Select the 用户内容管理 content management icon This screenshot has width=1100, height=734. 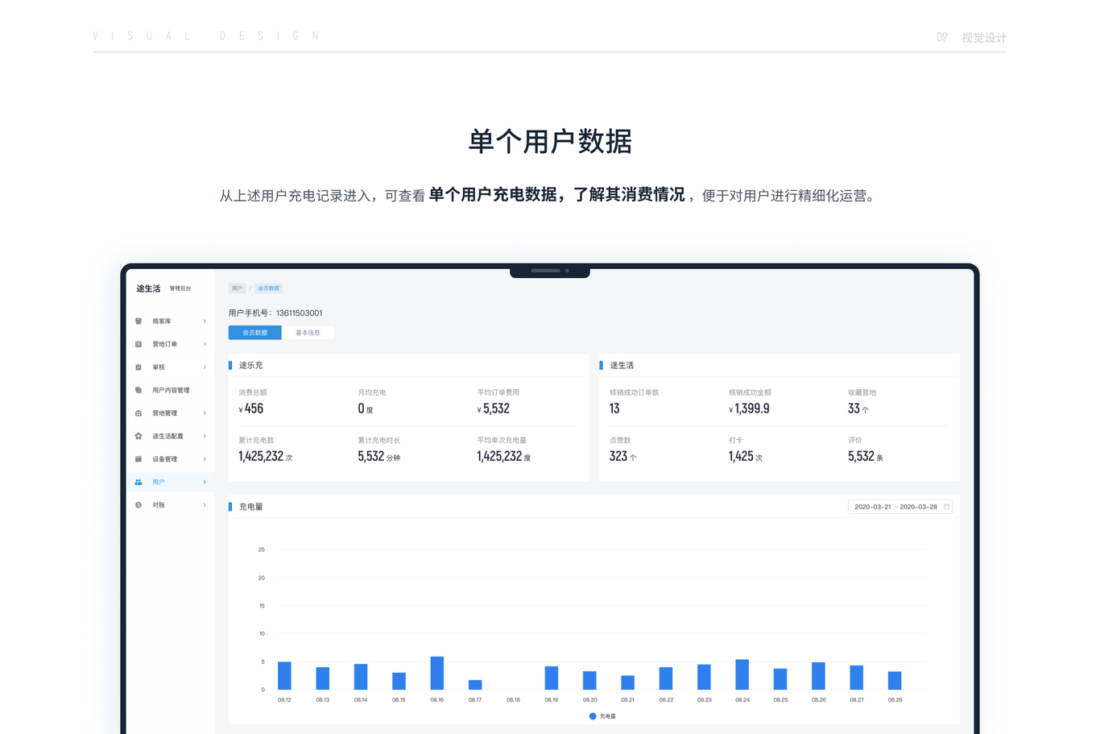(138, 390)
